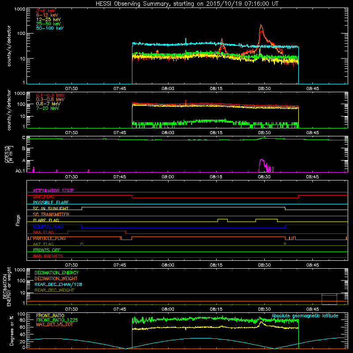
Task: Click the 08:45 tick label in bottom decimation panel
Action: [312, 309]
